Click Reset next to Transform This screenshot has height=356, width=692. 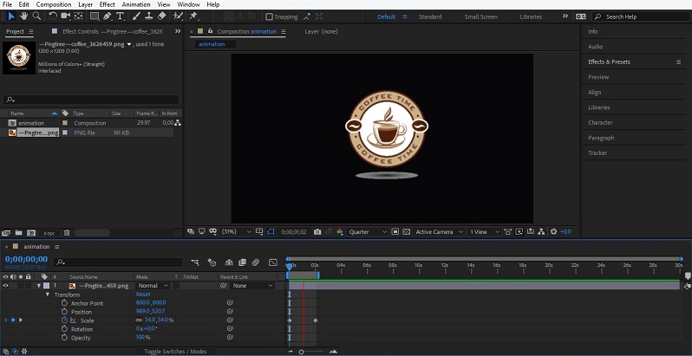[x=143, y=295]
